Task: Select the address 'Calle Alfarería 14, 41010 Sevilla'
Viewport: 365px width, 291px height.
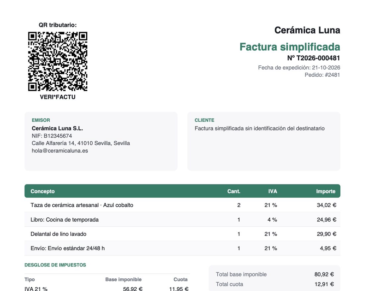Action: tap(71, 143)
